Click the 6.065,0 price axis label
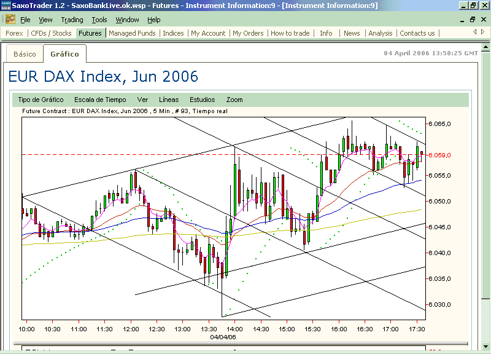The image size is (491, 354). pos(439,124)
